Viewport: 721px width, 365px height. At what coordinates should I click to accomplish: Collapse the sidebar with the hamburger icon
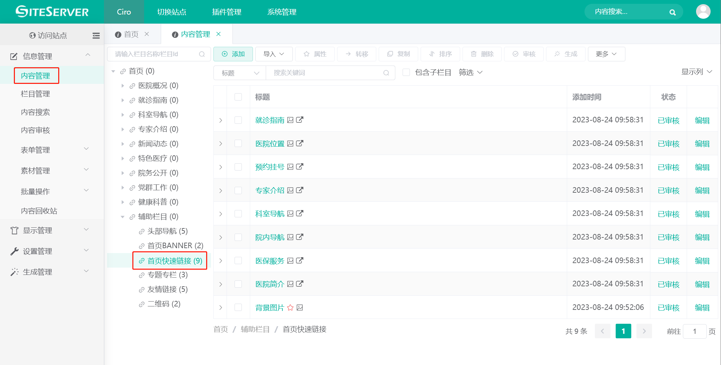(96, 35)
